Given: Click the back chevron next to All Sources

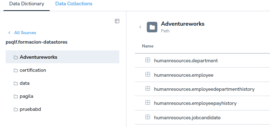Looking at the screenshot, I should pyautogui.click(x=9, y=33).
